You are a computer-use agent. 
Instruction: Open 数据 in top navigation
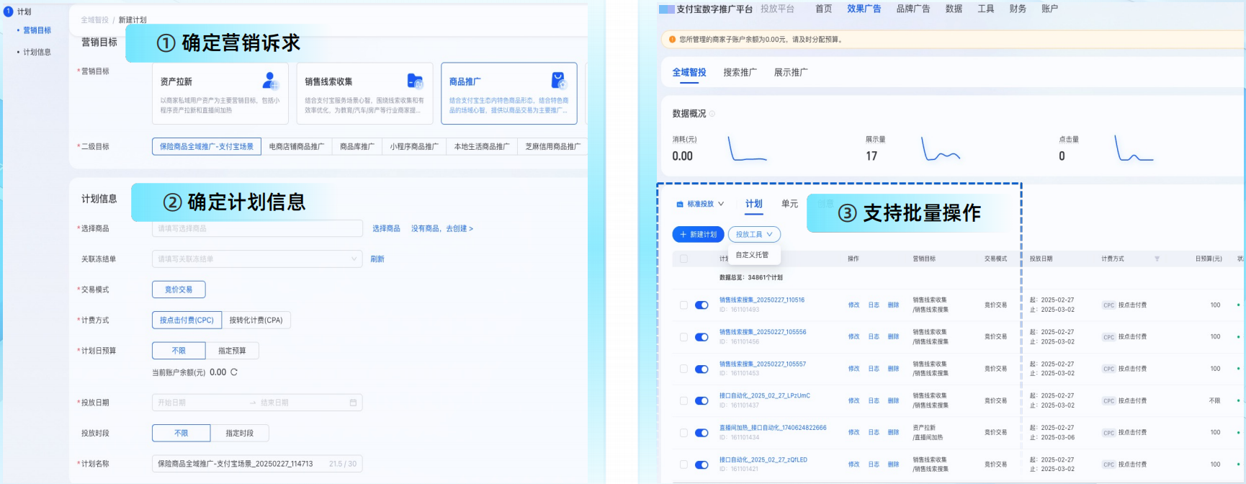click(954, 9)
